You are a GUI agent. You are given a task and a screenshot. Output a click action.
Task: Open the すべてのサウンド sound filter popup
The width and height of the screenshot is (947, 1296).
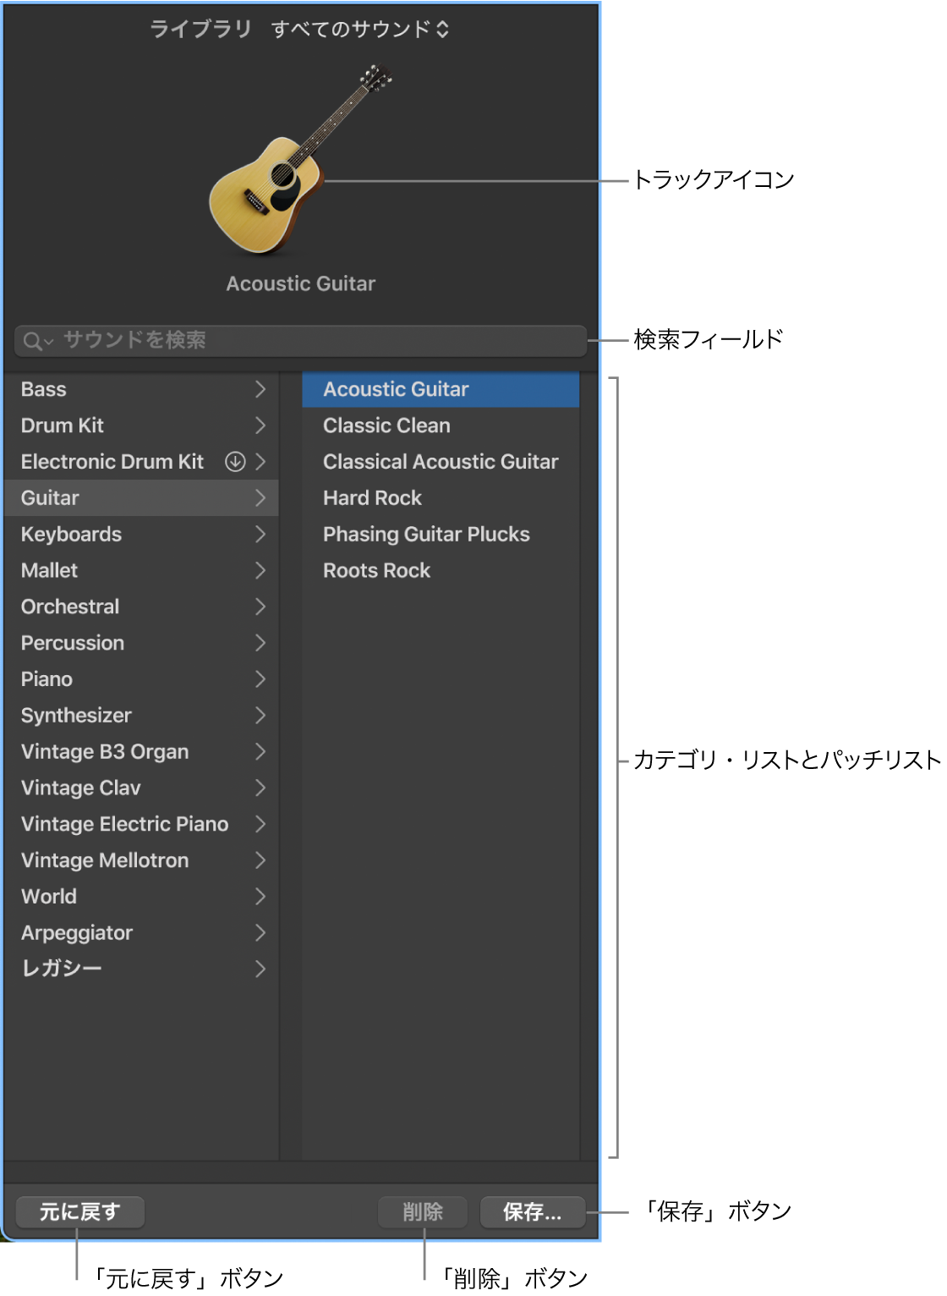[359, 30]
